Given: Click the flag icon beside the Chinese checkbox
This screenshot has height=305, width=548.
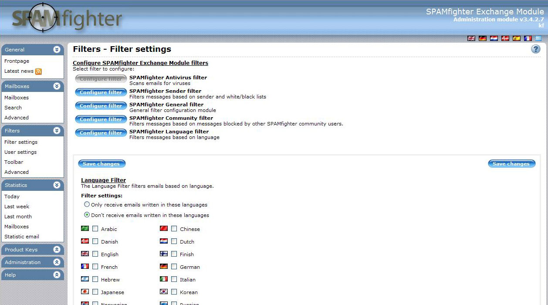Looking at the screenshot, I should click(164, 229).
